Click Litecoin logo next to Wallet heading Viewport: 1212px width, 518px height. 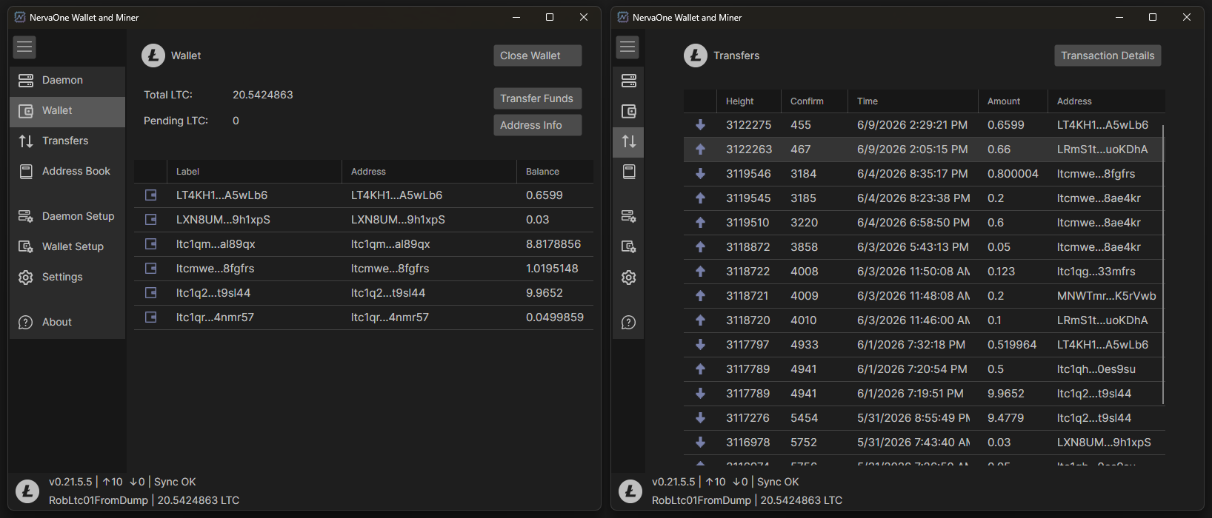153,55
